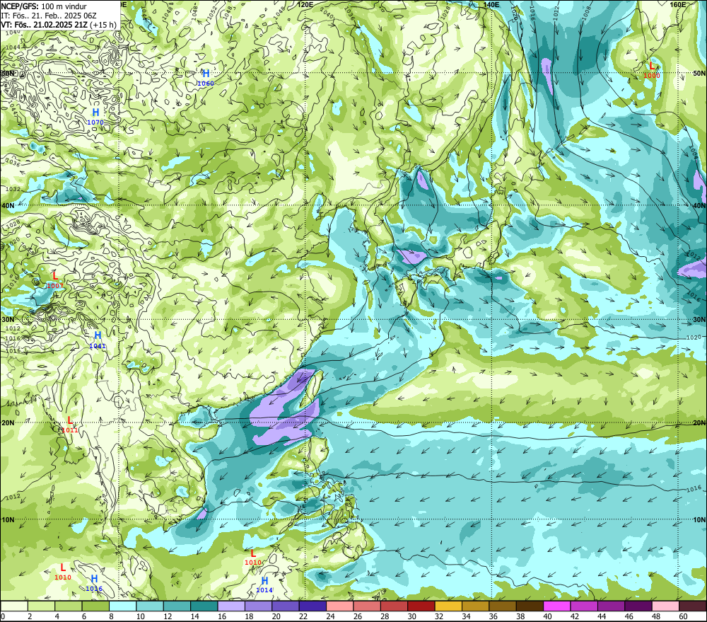Pick the dark indigo 22–24 legend swatch
The image size is (707, 622).
pyautogui.click(x=312, y=606)
